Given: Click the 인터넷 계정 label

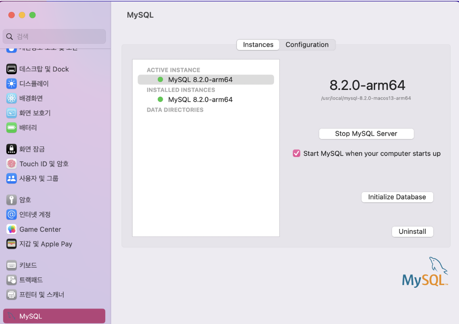Looking at the screenshot, I should coord(35,215).
